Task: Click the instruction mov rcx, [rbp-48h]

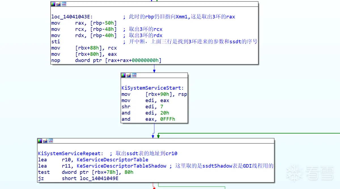Action: click(x=84, y=29)
